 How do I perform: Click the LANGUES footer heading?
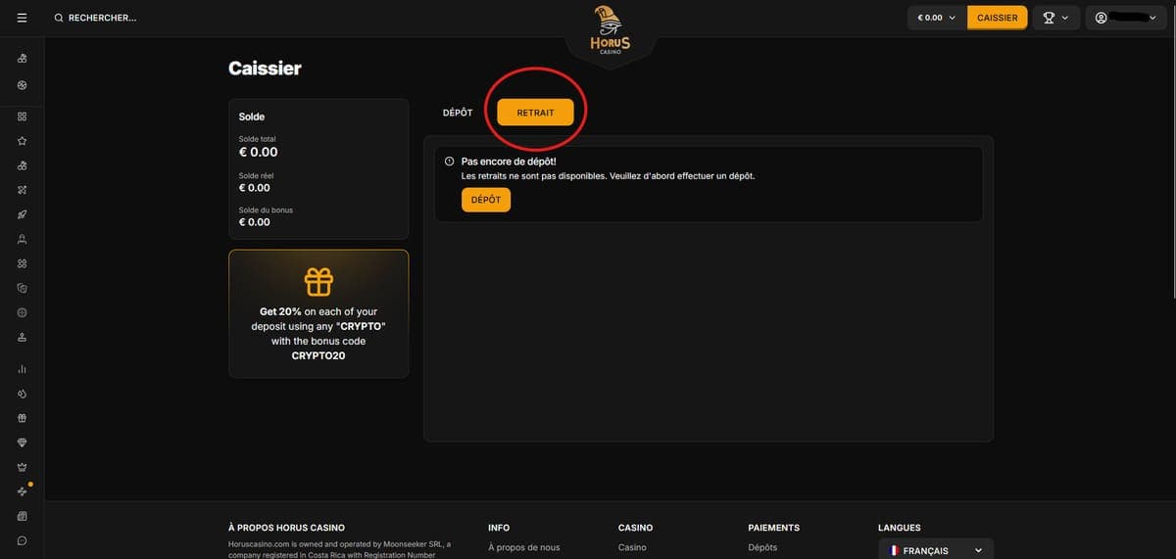click(x=900, y=528)
